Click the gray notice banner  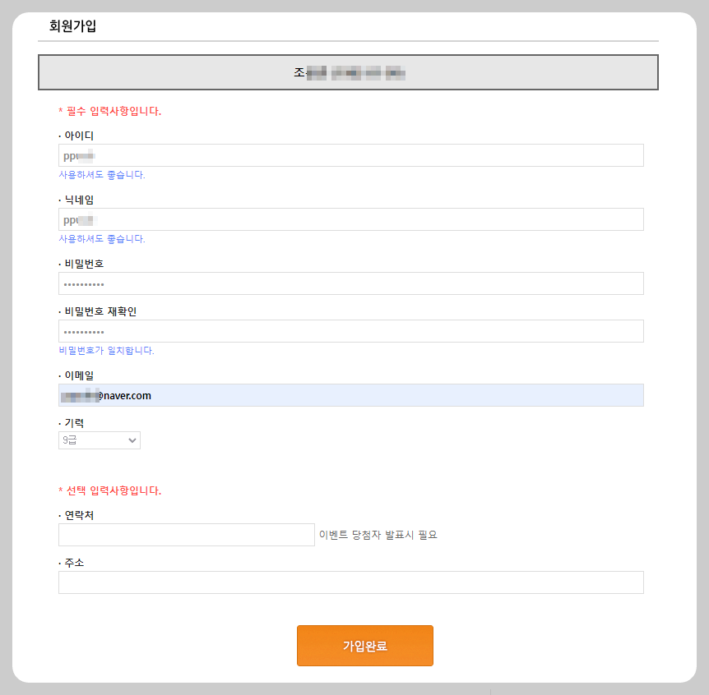pyautogui.click(x=348, y=72)
